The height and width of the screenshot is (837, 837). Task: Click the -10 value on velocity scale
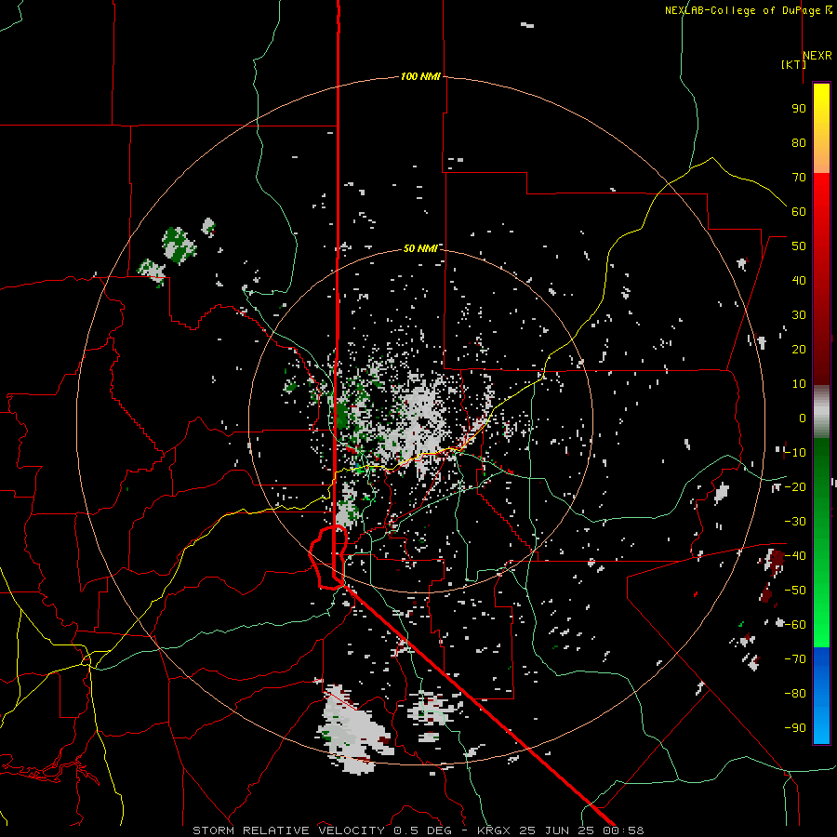(x=795, y=453)
